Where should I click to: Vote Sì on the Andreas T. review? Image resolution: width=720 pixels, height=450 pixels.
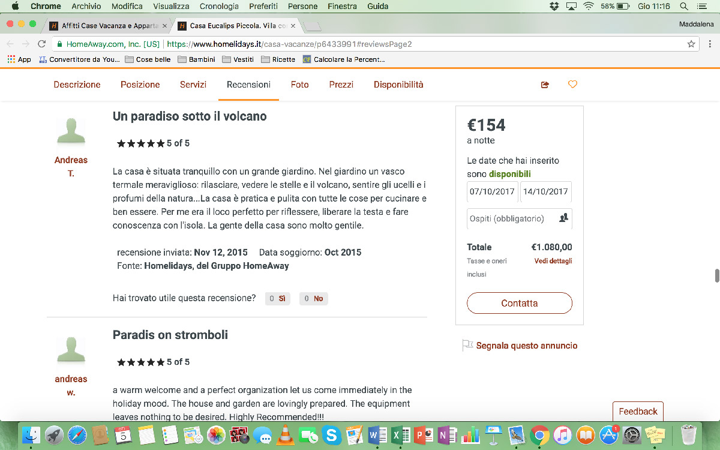click(277, 298)
